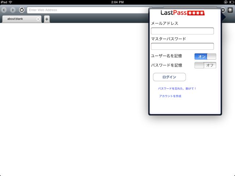Focus the Enter Web Address field

coord(88,10)
